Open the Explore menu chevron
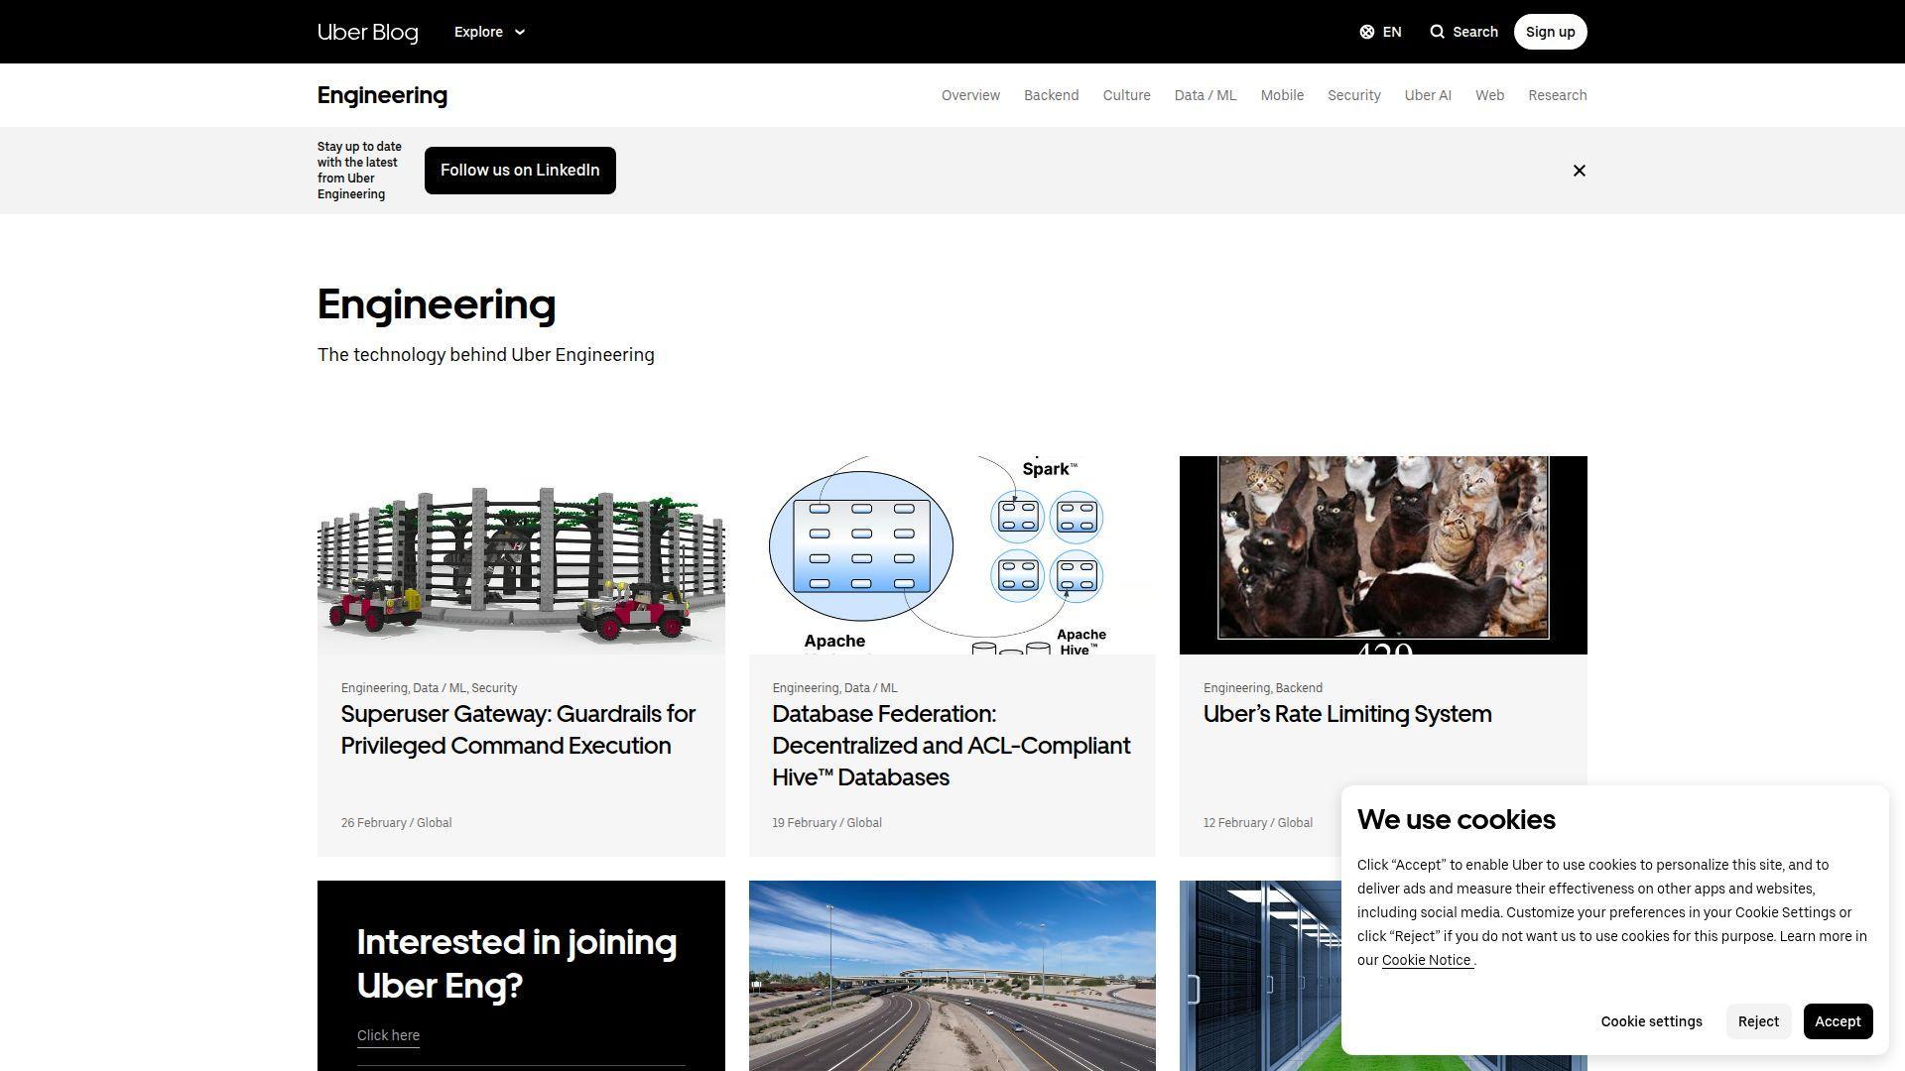The width and height of the screenshot is (1905, 1071). click(x=520, y=32)
